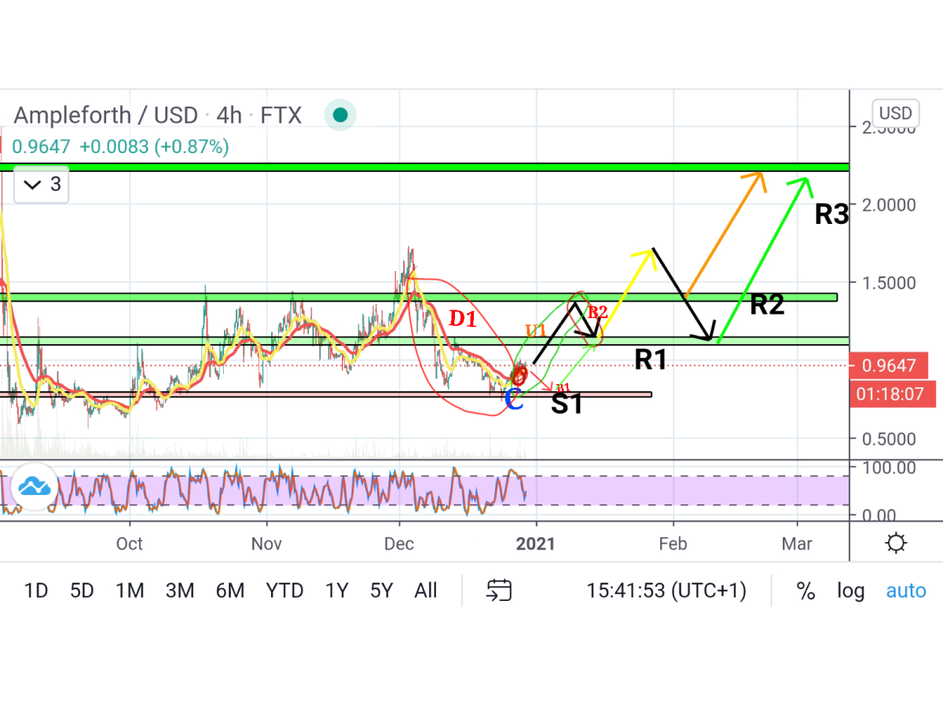This screenshot has width=943, height=707.
Task: Open timezone menu showing 15:41:53 (UTC+1)
Action: (666, 591)
